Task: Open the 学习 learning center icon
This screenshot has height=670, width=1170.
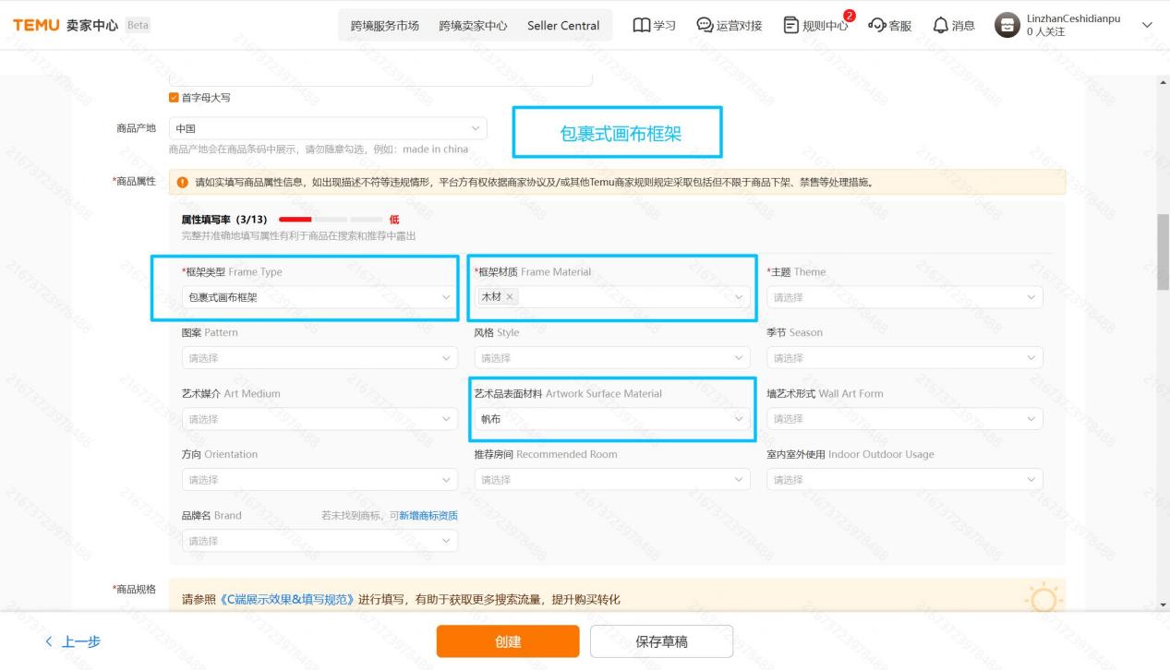Action: pyautogui.click(x=652, y=25)
